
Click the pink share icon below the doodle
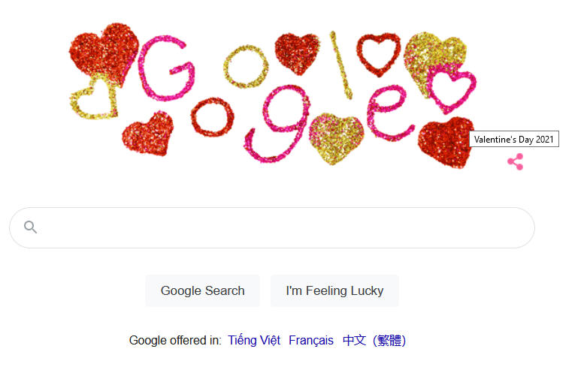[516, 161]
